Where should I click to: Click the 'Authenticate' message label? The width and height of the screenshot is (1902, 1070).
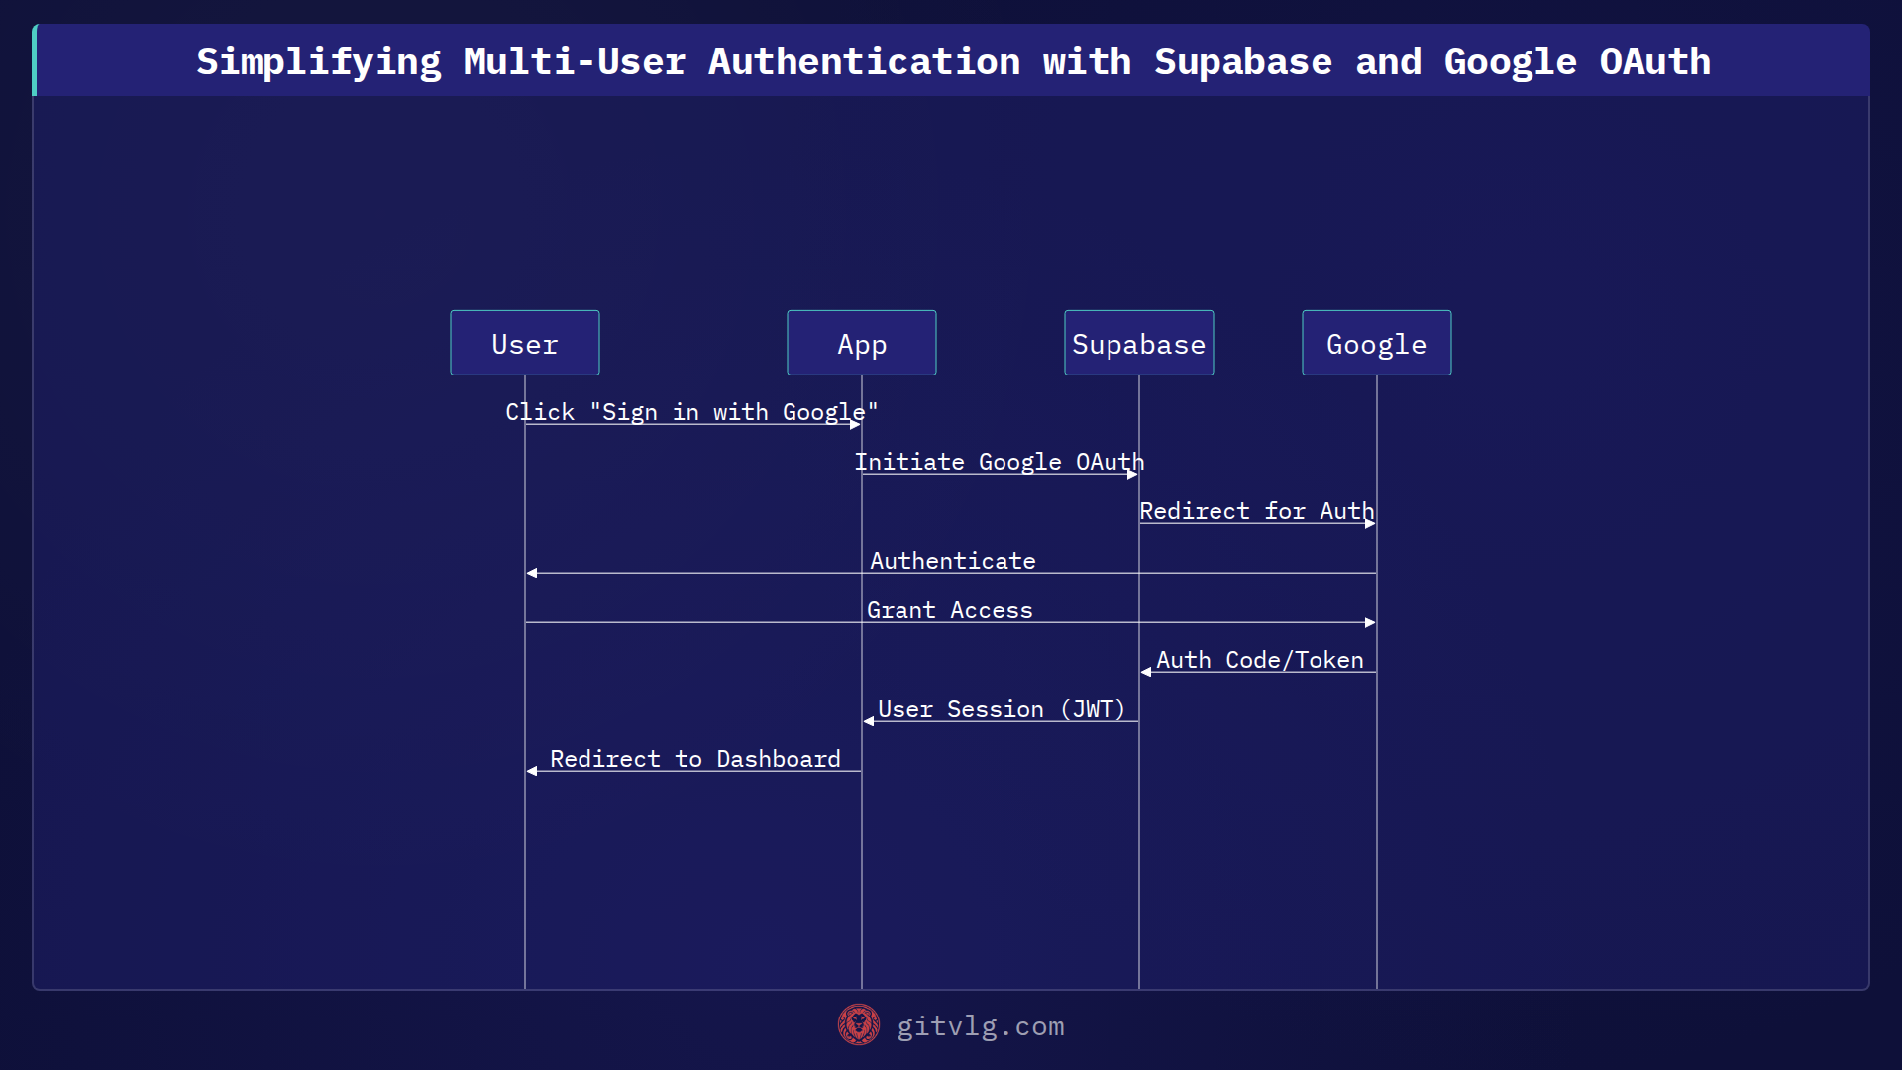(x=953, y=561)
